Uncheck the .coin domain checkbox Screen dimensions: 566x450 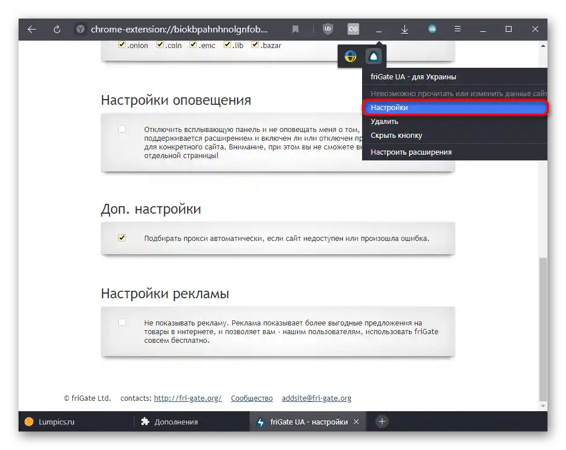pyautogui.click(x=160, y=45)
